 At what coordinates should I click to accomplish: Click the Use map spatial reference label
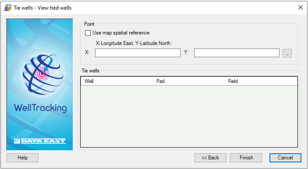pyautogui.click(x=121, y=33)
